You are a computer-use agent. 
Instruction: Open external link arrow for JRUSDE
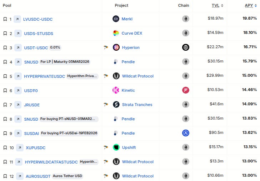pos(18,105)
